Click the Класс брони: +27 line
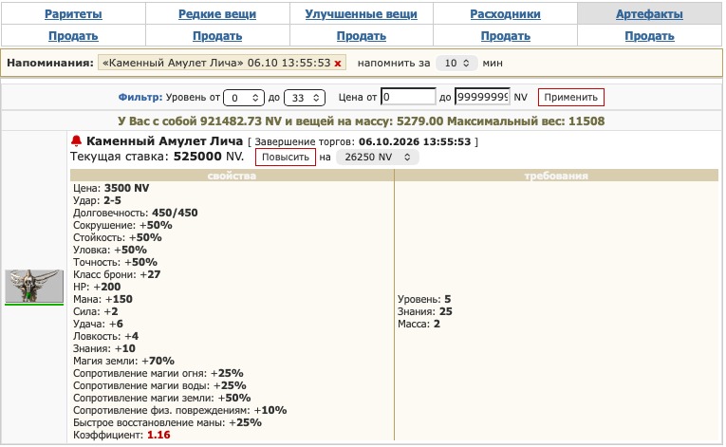This screenshot has height=447, width=726. (x=117, y=274)
